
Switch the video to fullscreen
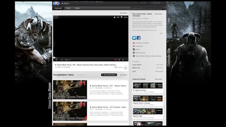(126, 60)
